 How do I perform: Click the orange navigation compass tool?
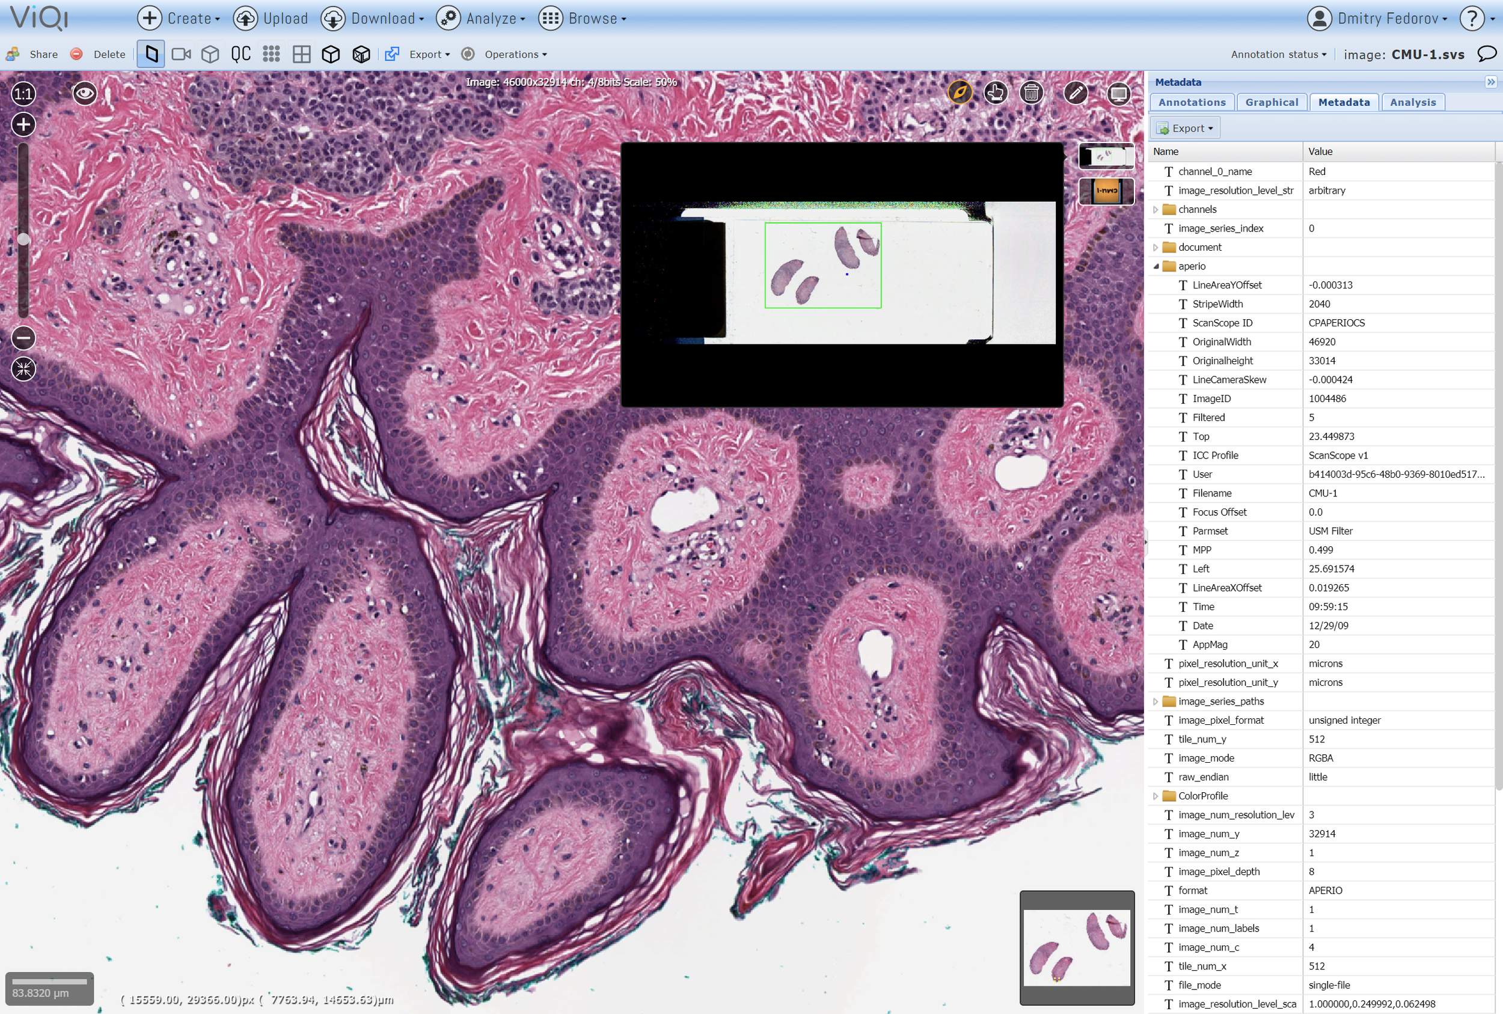tap(960, 93)
